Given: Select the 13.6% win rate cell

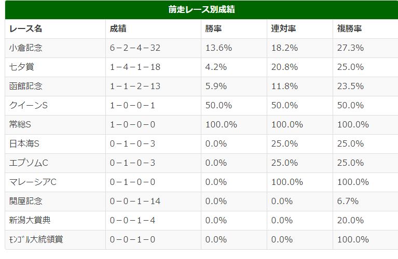Looking at the screenshot, I should (234, 48).
